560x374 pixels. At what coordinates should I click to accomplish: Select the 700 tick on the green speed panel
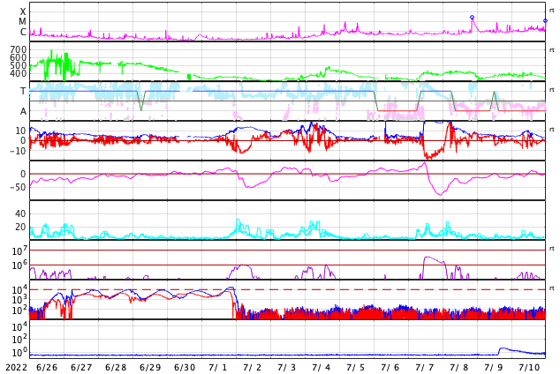tap(19, 49)
